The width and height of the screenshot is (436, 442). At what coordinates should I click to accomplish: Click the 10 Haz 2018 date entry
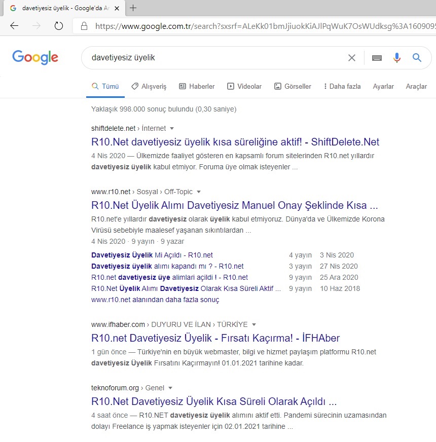click(340, 288)
